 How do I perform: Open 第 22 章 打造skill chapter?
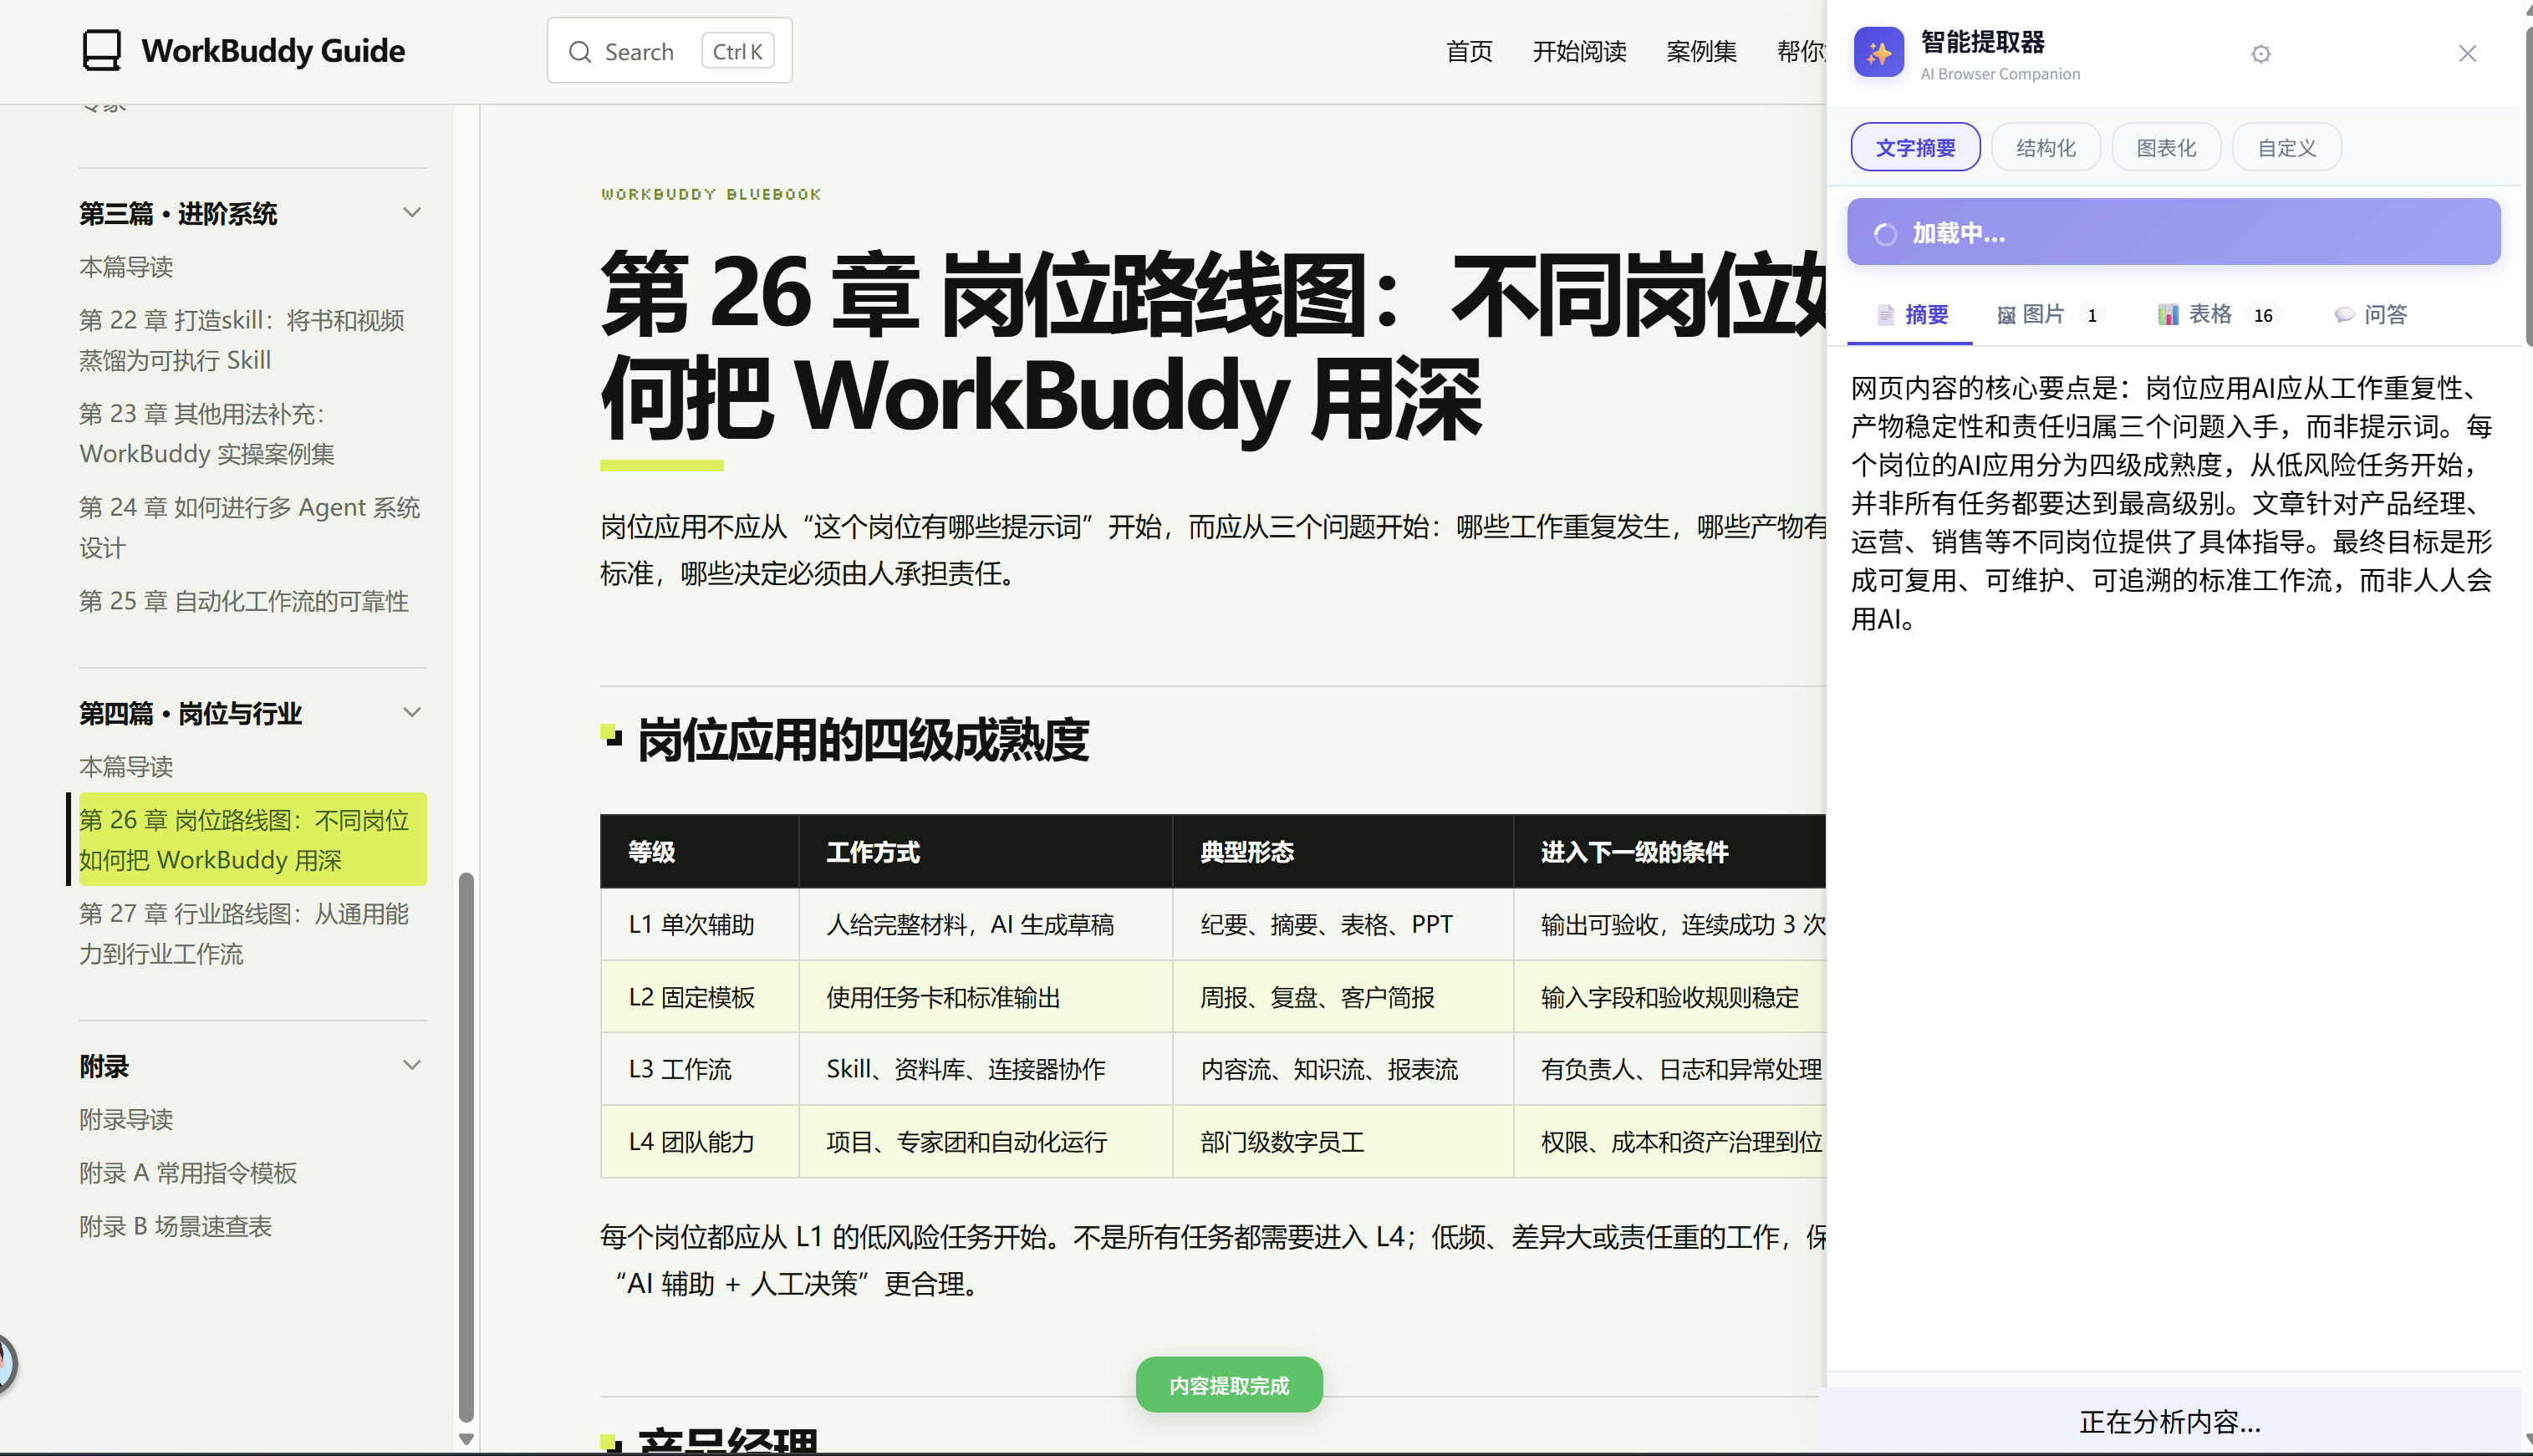click(x=242, y=340)
